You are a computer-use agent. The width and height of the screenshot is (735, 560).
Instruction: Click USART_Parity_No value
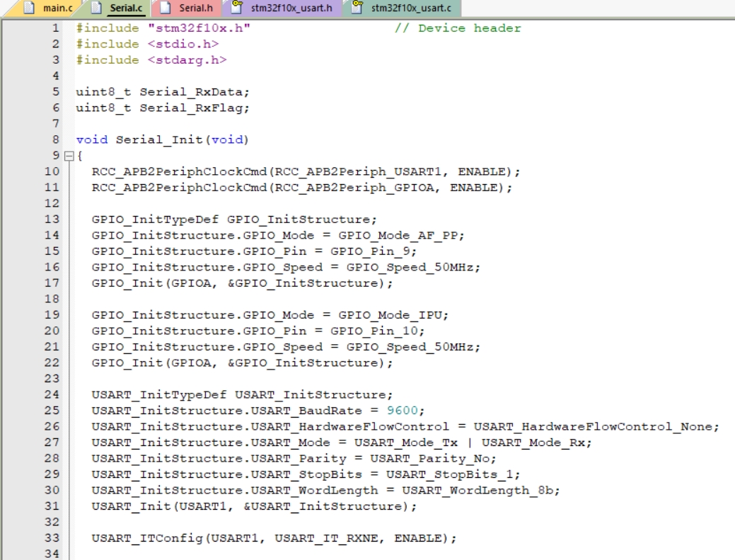click(x=430, y=459)
